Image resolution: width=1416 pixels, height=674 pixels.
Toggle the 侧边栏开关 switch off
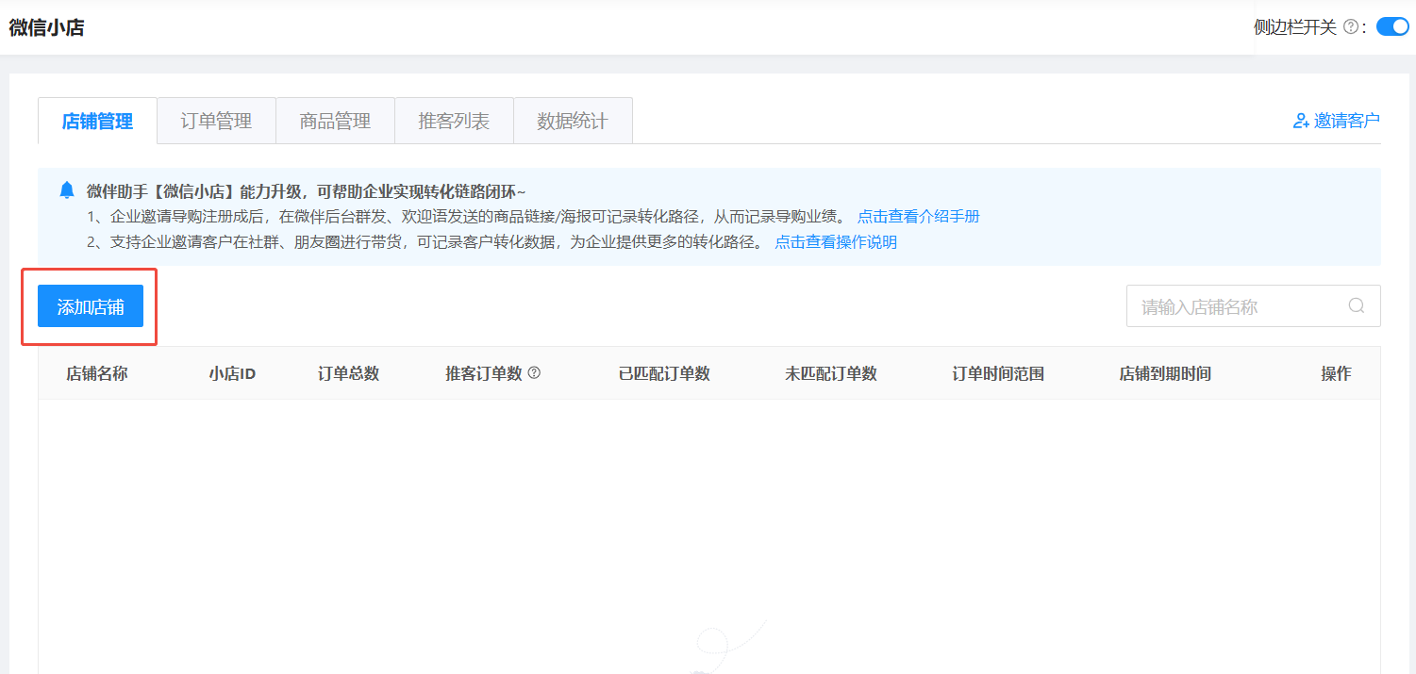tap(1392, 26)
